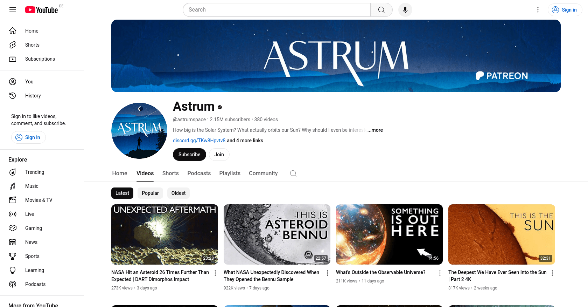Switch to the Community tab
Screen dimensions: 588x307
(x=263, y=173)
